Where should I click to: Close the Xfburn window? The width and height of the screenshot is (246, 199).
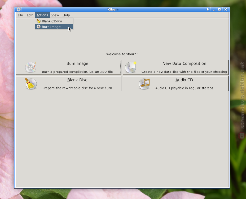click(226, 9)
